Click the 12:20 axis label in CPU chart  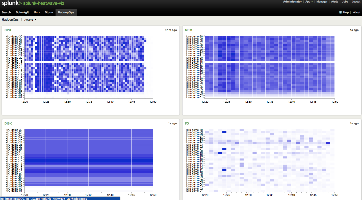(x=24, y=102)
